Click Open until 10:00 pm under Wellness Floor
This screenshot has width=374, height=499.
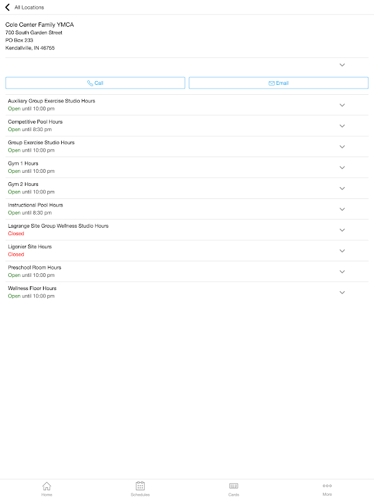(31, 296)
